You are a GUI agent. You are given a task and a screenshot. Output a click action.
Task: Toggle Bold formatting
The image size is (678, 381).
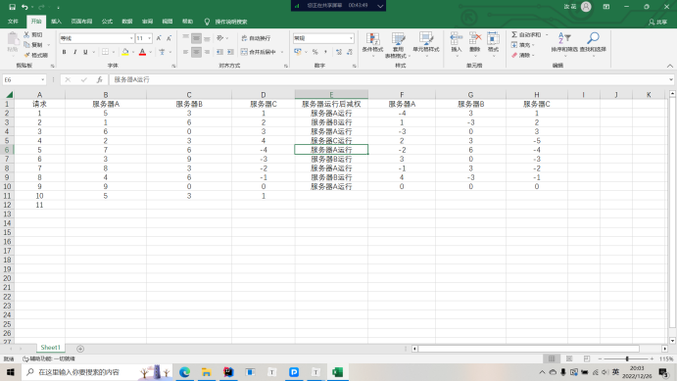tap(64, 52)
